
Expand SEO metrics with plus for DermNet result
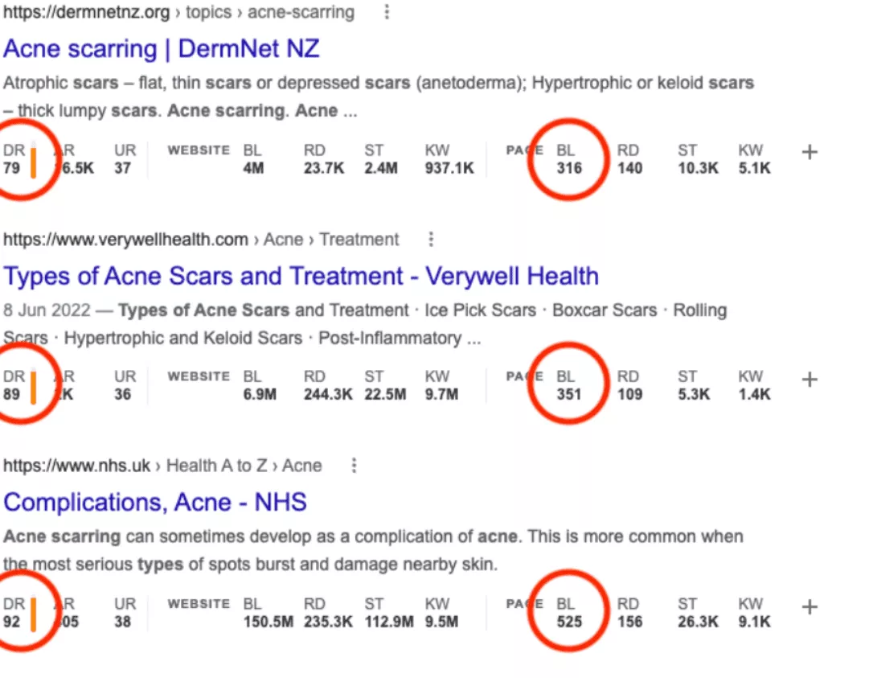(809, 153)
